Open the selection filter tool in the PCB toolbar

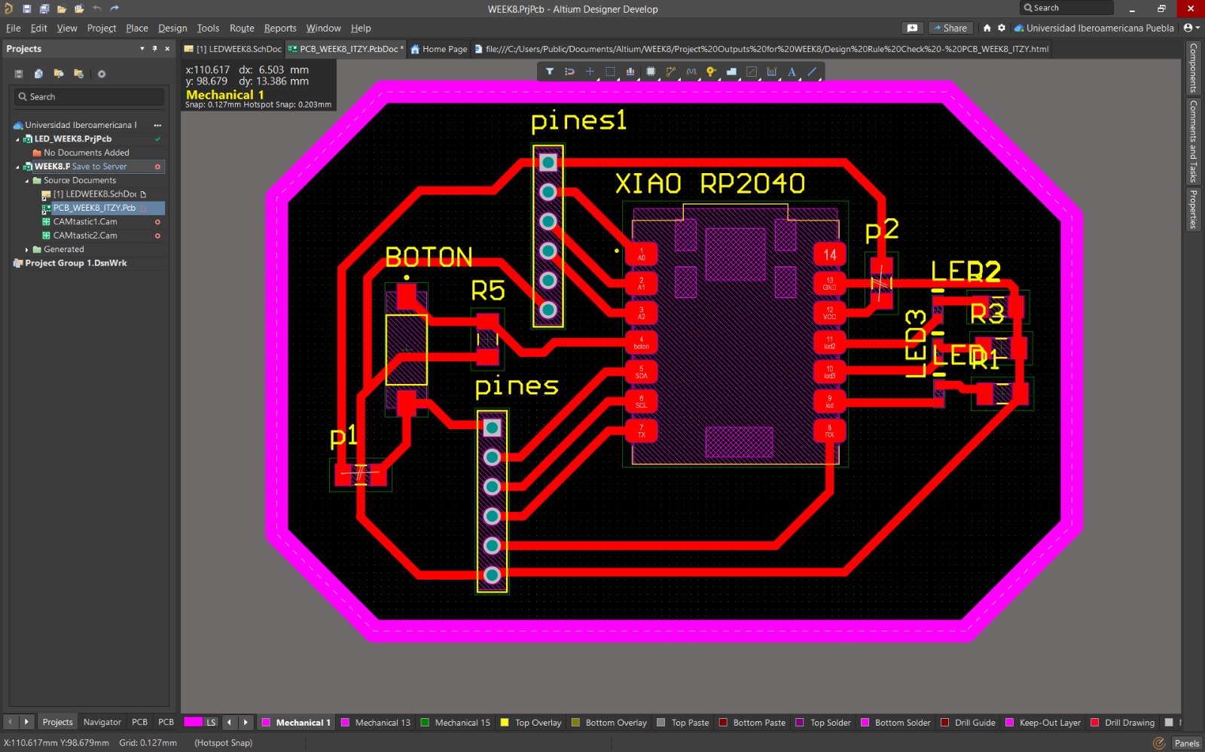pos(550,72)
